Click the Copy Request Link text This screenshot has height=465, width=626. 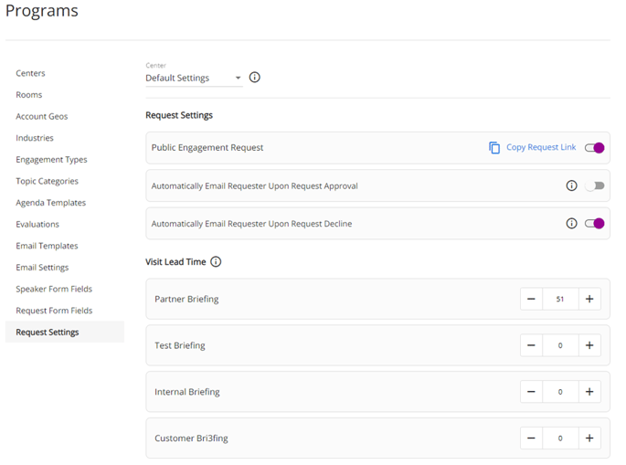tap(541, 147)
